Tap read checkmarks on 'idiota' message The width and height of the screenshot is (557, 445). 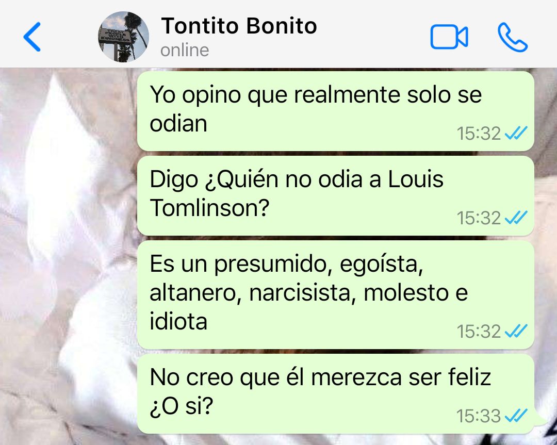[516, 331]
